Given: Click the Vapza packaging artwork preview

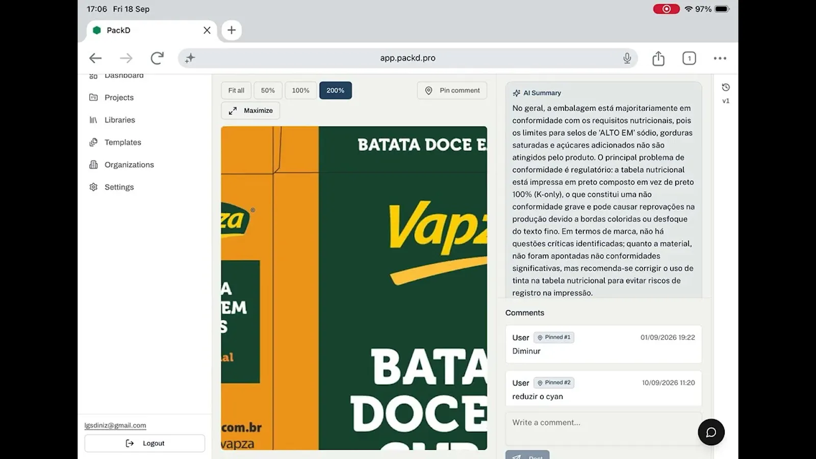Looking at the screenshot, I should 354,288.
